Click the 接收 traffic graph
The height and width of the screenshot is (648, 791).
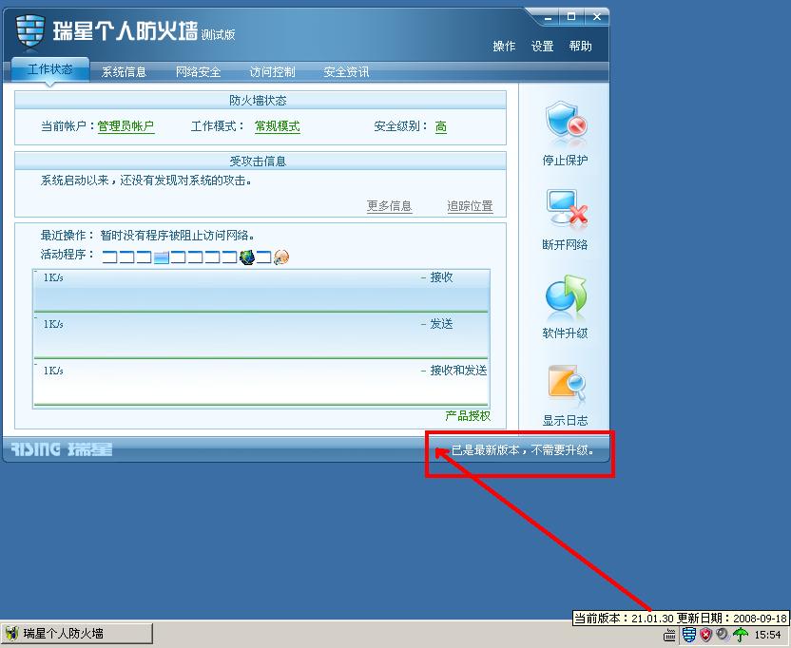[260, 291]
